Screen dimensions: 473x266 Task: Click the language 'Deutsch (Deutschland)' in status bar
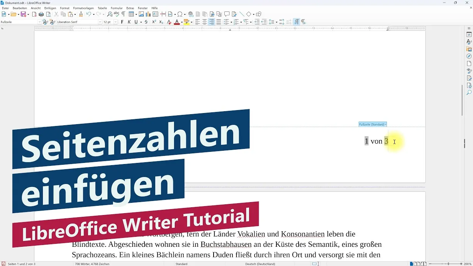click(260, 264)
